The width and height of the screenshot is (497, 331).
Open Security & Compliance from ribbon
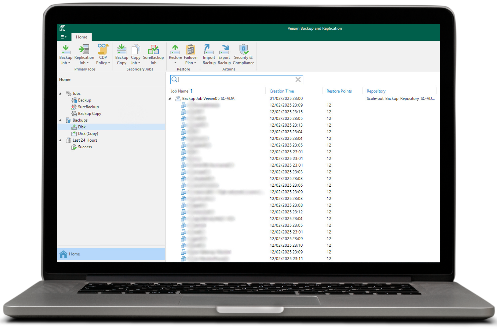[243, 55]
